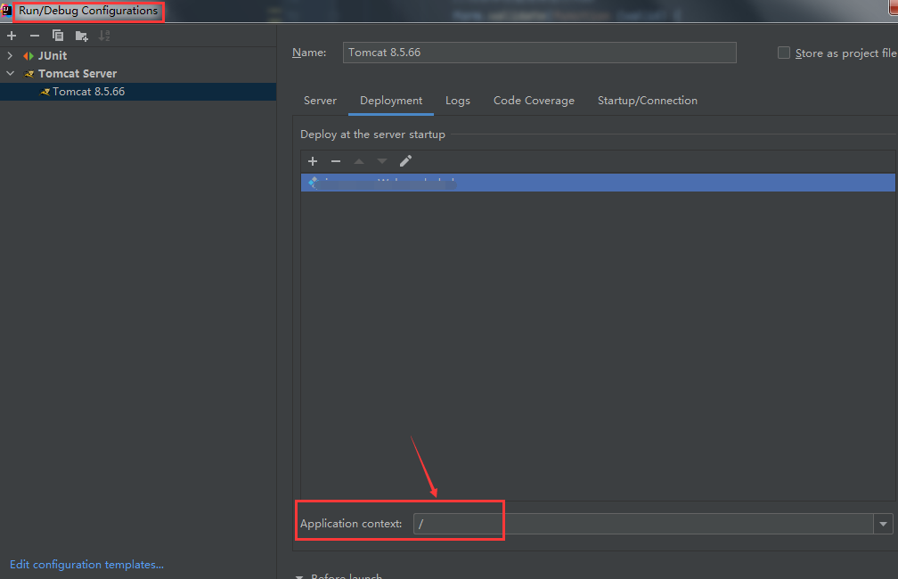Open the Startup/Connection tab
The width and height of the screenshot is (898, 579).
click(x=648, y=101)
